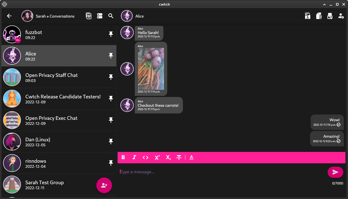
Task: Send the message with the paper plane button
Action: click(335, 172)
